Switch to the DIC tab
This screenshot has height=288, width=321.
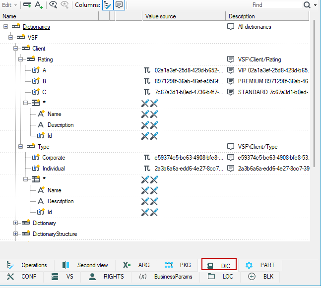[x=219, y=265]
